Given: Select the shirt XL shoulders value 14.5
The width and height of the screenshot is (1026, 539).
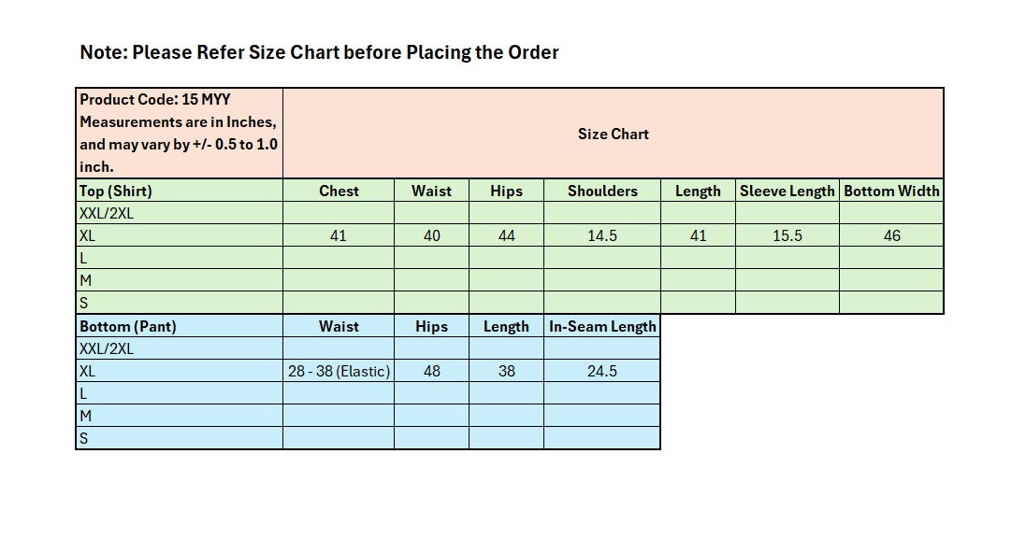Looking at the screenshot, I should pyautogui.click(x=602, y=235).
